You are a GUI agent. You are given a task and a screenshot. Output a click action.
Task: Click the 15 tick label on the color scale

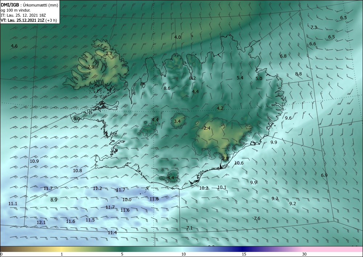[x=244, y=254]
